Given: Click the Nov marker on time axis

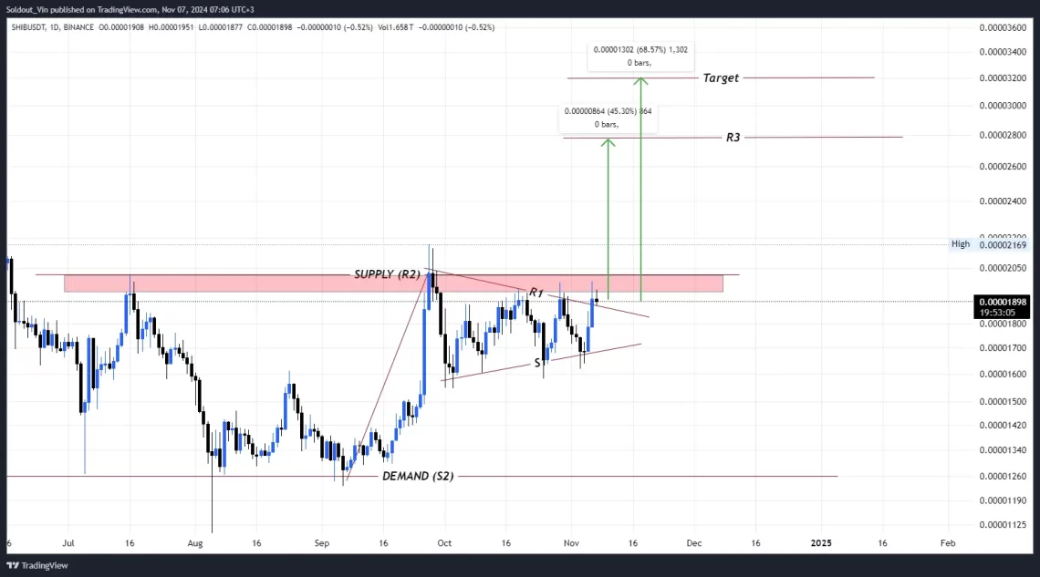Looking at the screenshot, I should (x=571, y=542).
